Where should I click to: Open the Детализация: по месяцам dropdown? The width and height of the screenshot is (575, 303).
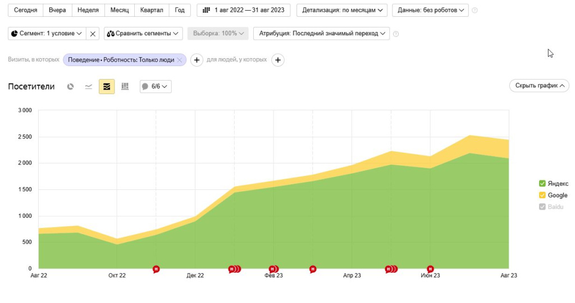pyautogui.click(x=342, y=11)
